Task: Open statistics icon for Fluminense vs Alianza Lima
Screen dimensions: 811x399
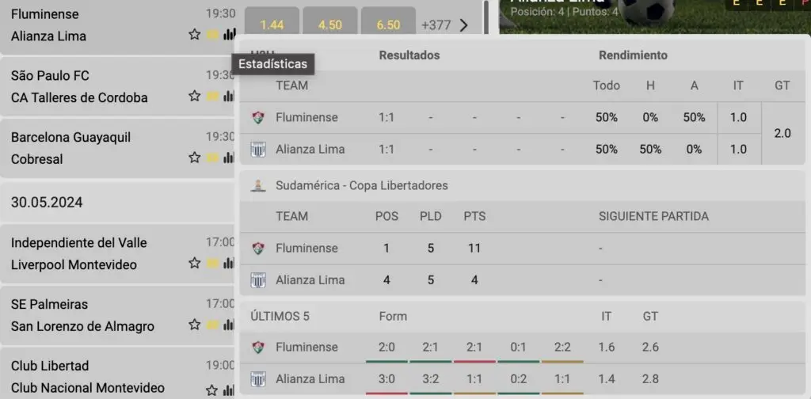Action: coord(229,35)
